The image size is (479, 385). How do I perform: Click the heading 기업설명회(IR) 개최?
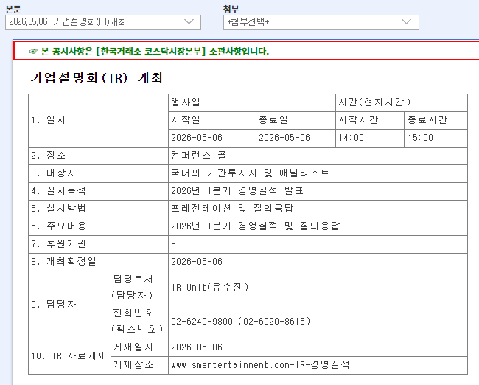97,77
